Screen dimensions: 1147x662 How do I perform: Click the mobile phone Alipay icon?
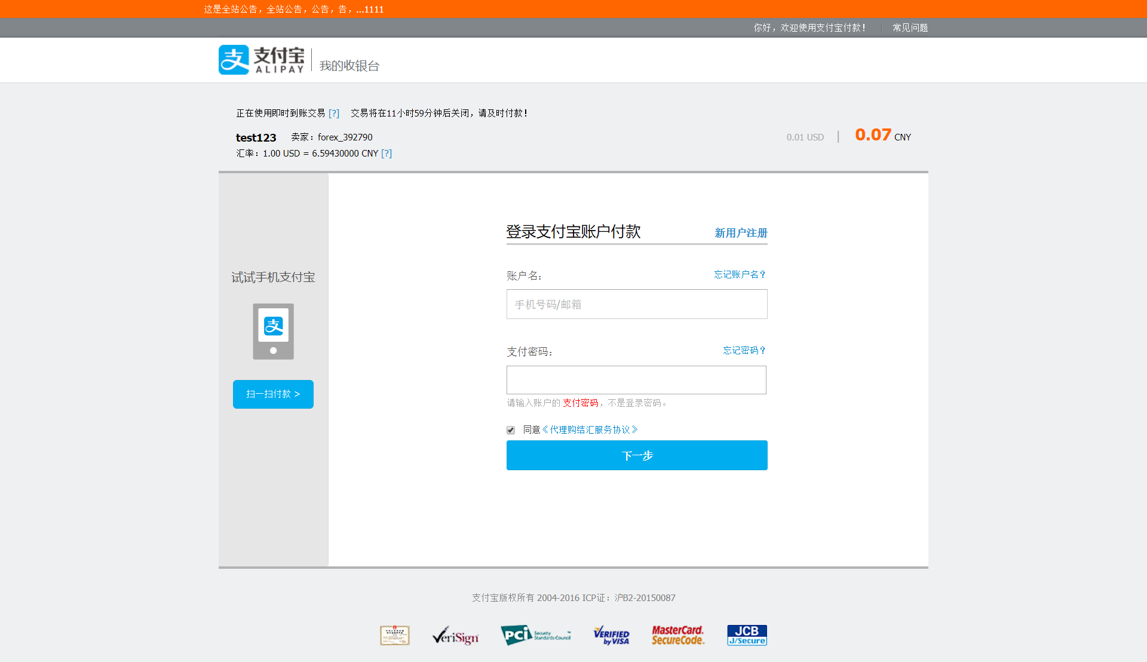tap(273, 331)
